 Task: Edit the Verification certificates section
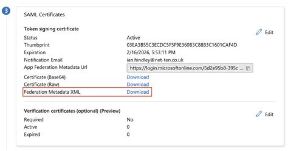(x=264, y=114)
